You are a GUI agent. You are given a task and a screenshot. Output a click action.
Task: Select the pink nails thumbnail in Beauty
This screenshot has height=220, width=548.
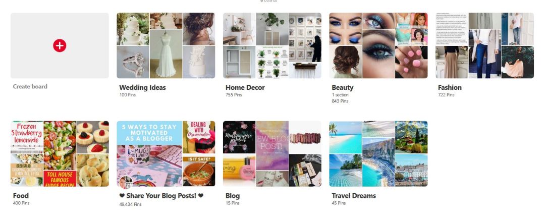[x=411, y=62]
